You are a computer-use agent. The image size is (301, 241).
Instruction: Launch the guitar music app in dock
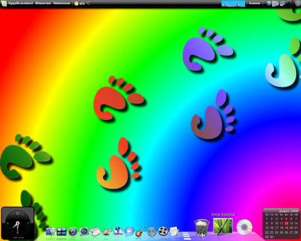140,231
